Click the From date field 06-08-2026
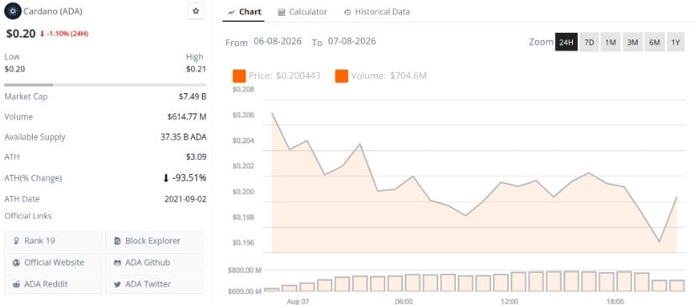Viewport: 694px width, 305px height. pos(278,41)
